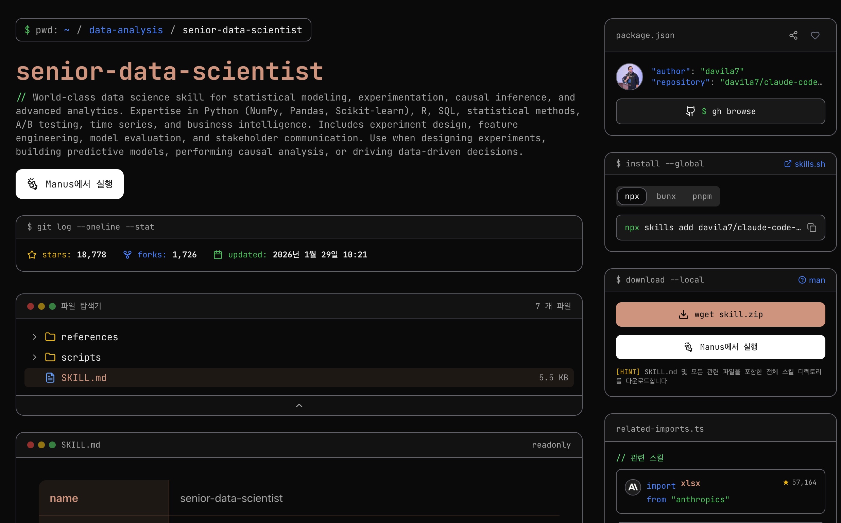Click the share icon in package.json panel
Viewport: 841px width, 523px height.
[x=793, y=35]
